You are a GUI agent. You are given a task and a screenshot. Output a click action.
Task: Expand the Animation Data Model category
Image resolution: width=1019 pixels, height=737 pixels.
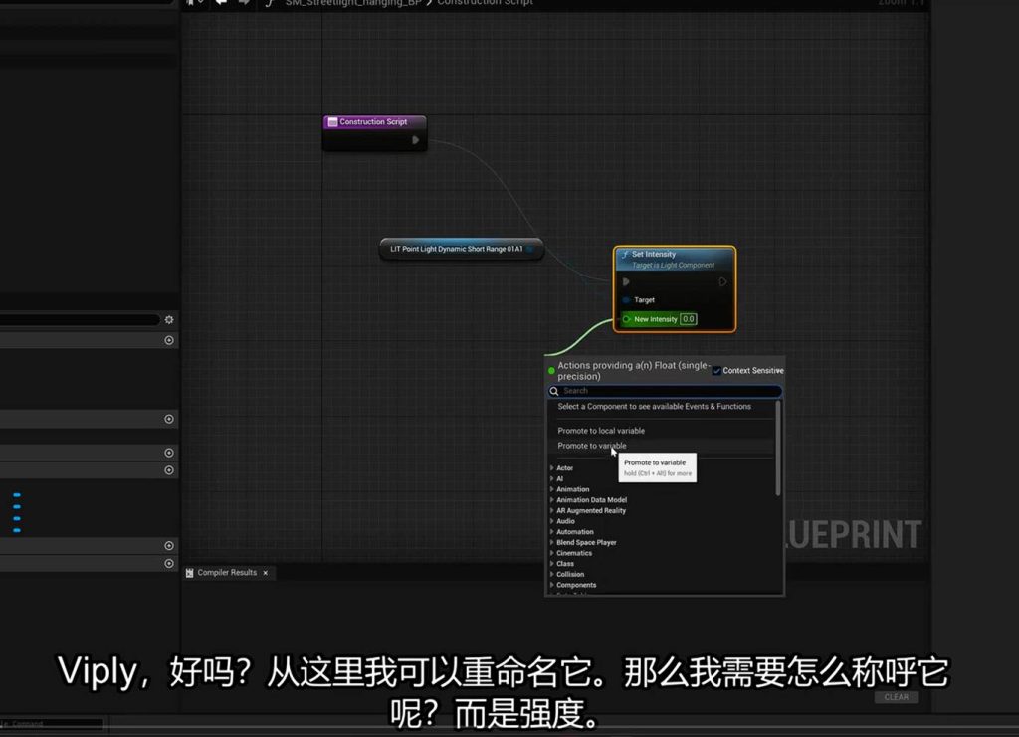coord(552,500)
